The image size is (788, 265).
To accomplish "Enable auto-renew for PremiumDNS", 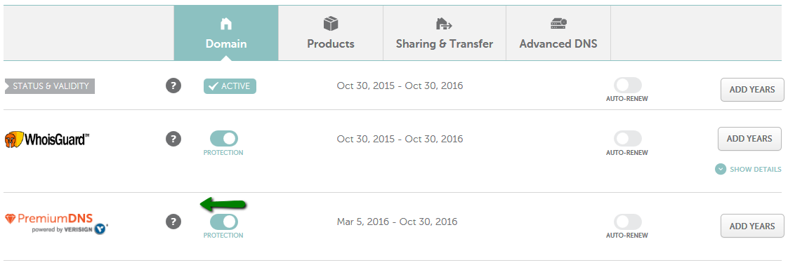I will (x=627, y=222).
